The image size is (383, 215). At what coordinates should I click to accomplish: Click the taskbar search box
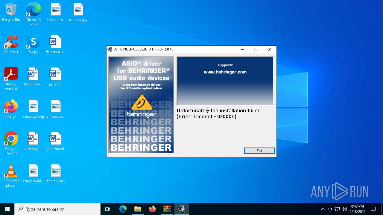[x=57, y=209]
